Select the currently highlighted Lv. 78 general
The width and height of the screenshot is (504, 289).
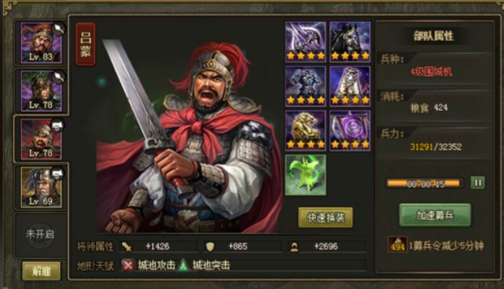[x=41, y=139]
